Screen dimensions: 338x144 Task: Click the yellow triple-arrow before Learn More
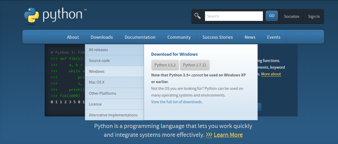(x=209, y=135)
